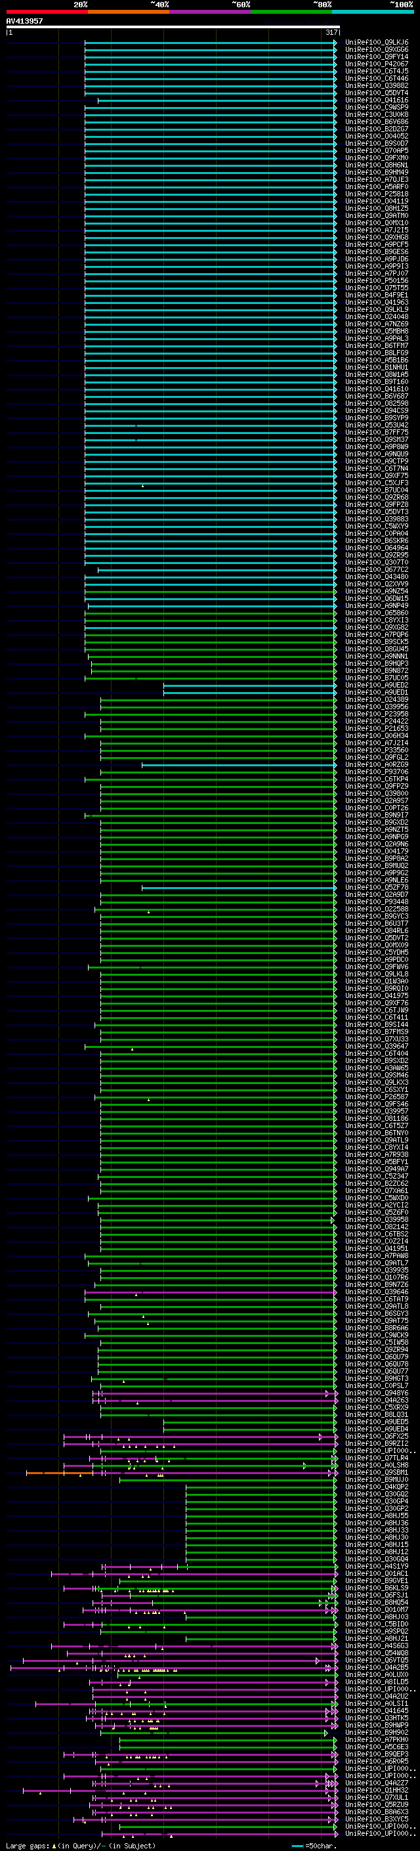Select the UniRef100_C6TKP4 label
420x1851 pixels.
[x=377, y=779]
